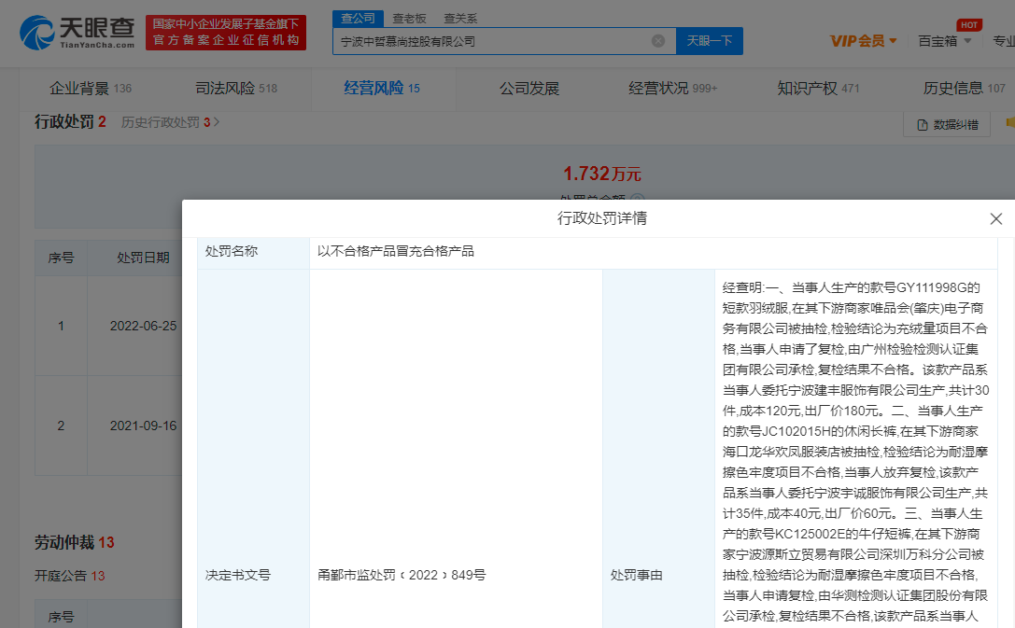
Task: Click the 天眼一下 search button
Action: point(710,41)
